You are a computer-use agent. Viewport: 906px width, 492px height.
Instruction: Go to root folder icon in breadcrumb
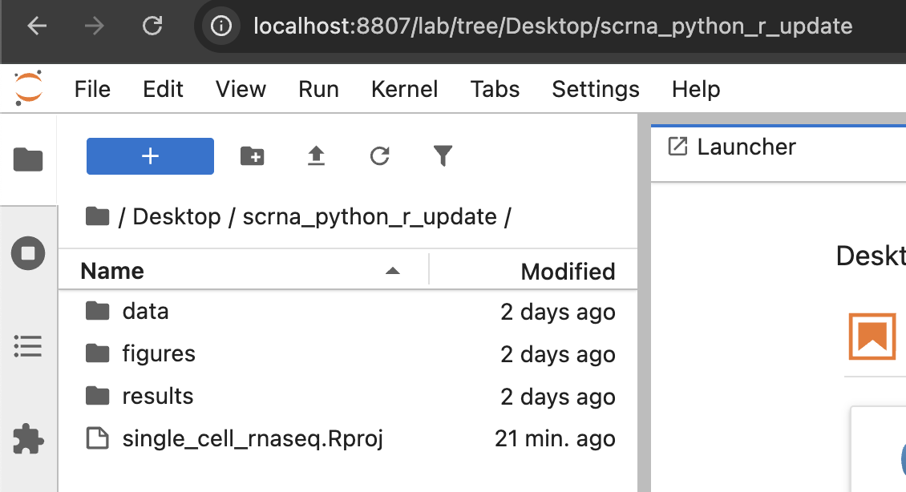point(97,216)
